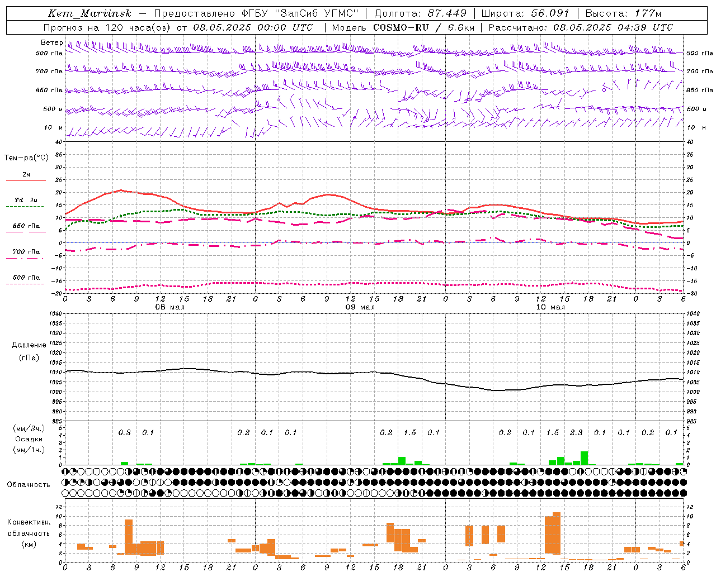
Task: Click the tallest orange convective cloud bar
Action: pyautogui.click(x=557, y=533)
